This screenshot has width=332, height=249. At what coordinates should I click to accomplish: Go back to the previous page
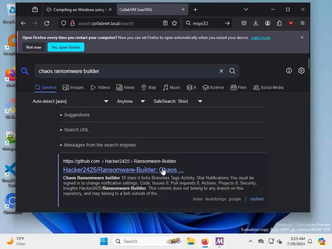coord(23,23)
